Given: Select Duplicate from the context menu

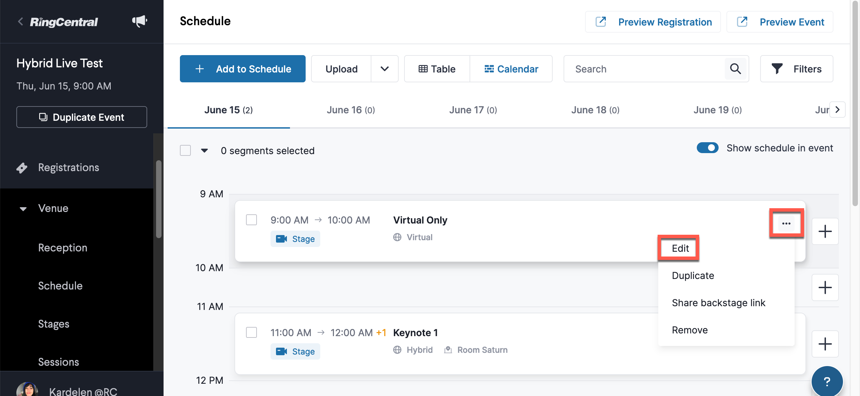Looking at the screenshot, I should click(x=693, y=276).
